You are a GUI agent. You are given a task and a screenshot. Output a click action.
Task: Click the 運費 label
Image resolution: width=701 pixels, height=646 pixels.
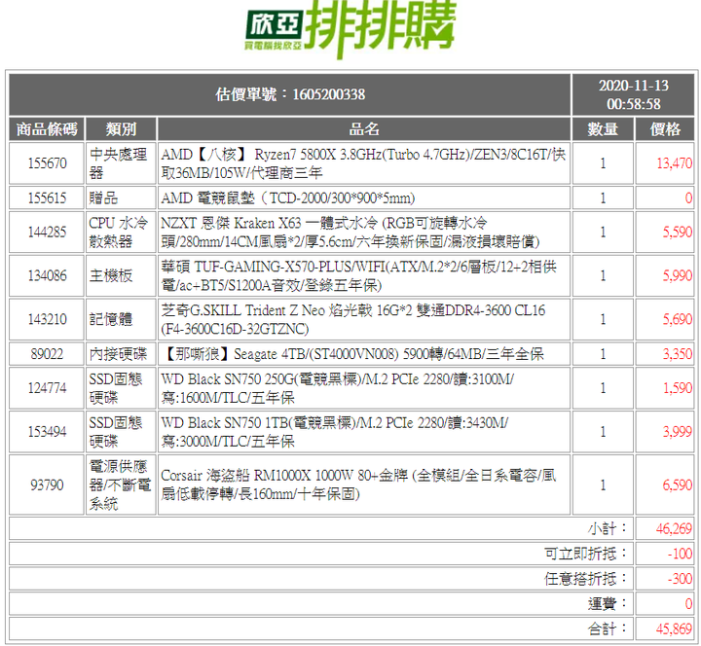tap(608, 604)
